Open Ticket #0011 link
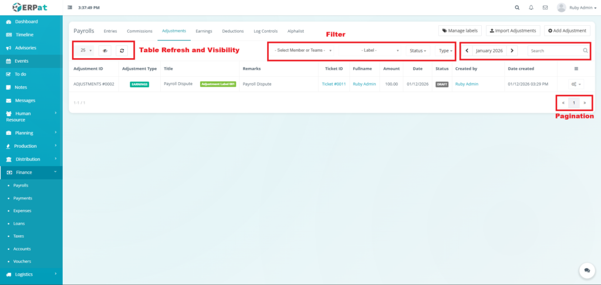This screenshot has height=285, width=601. [x=334, y=84]
